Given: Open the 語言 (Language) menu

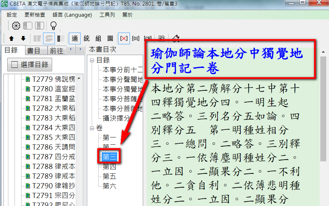Looking at the screenshot, I should 72,15.
